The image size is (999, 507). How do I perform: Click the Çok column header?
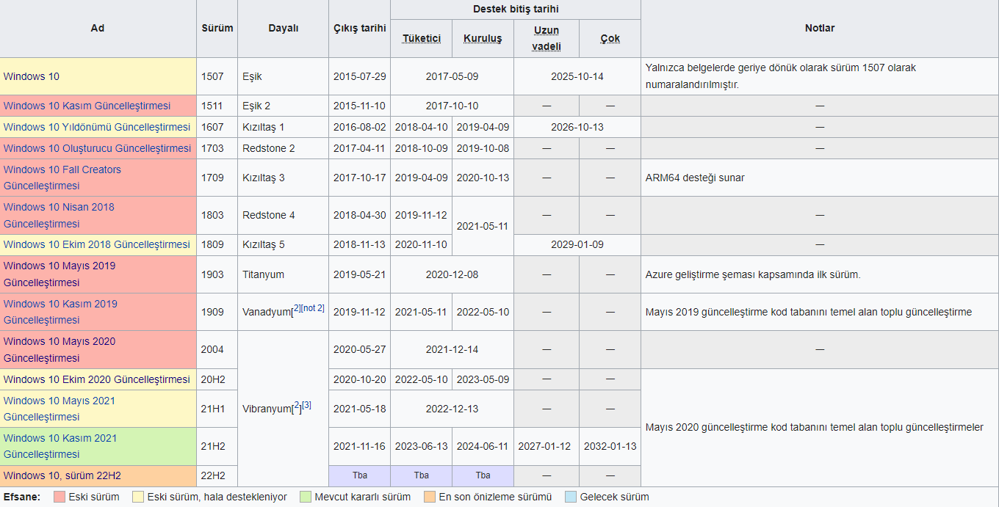click(x=610, y=38)
